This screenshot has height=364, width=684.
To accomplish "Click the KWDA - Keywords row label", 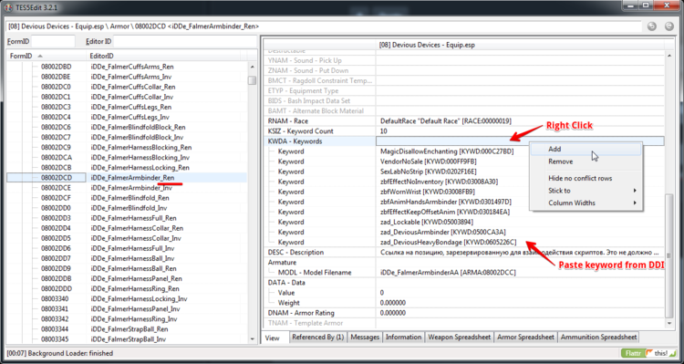I will (295, 141).
